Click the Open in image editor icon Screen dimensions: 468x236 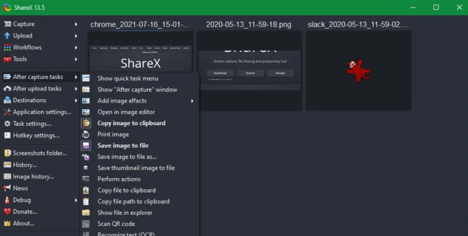point(86,112)
